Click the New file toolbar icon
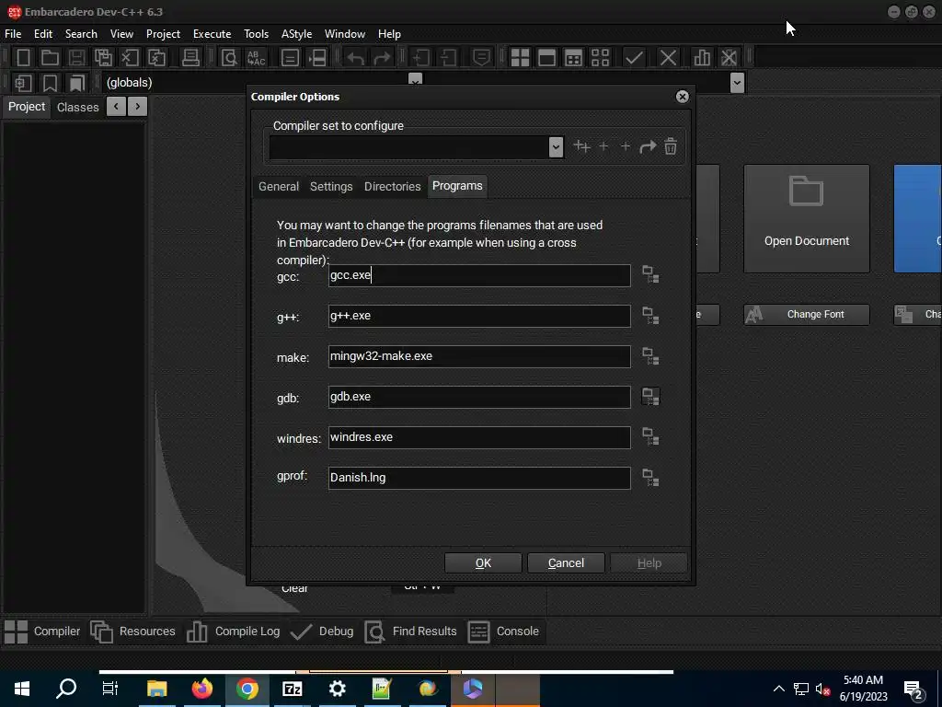The width and height of the screenshot is (942, 707). click(x=23, y=58)
